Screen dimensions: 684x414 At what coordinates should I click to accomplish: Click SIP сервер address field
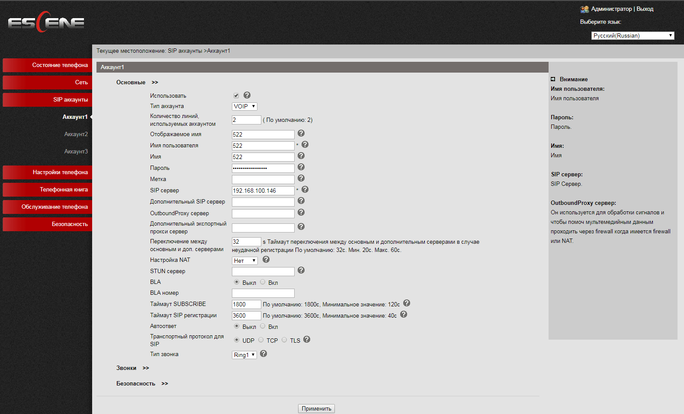coord(263,191)
